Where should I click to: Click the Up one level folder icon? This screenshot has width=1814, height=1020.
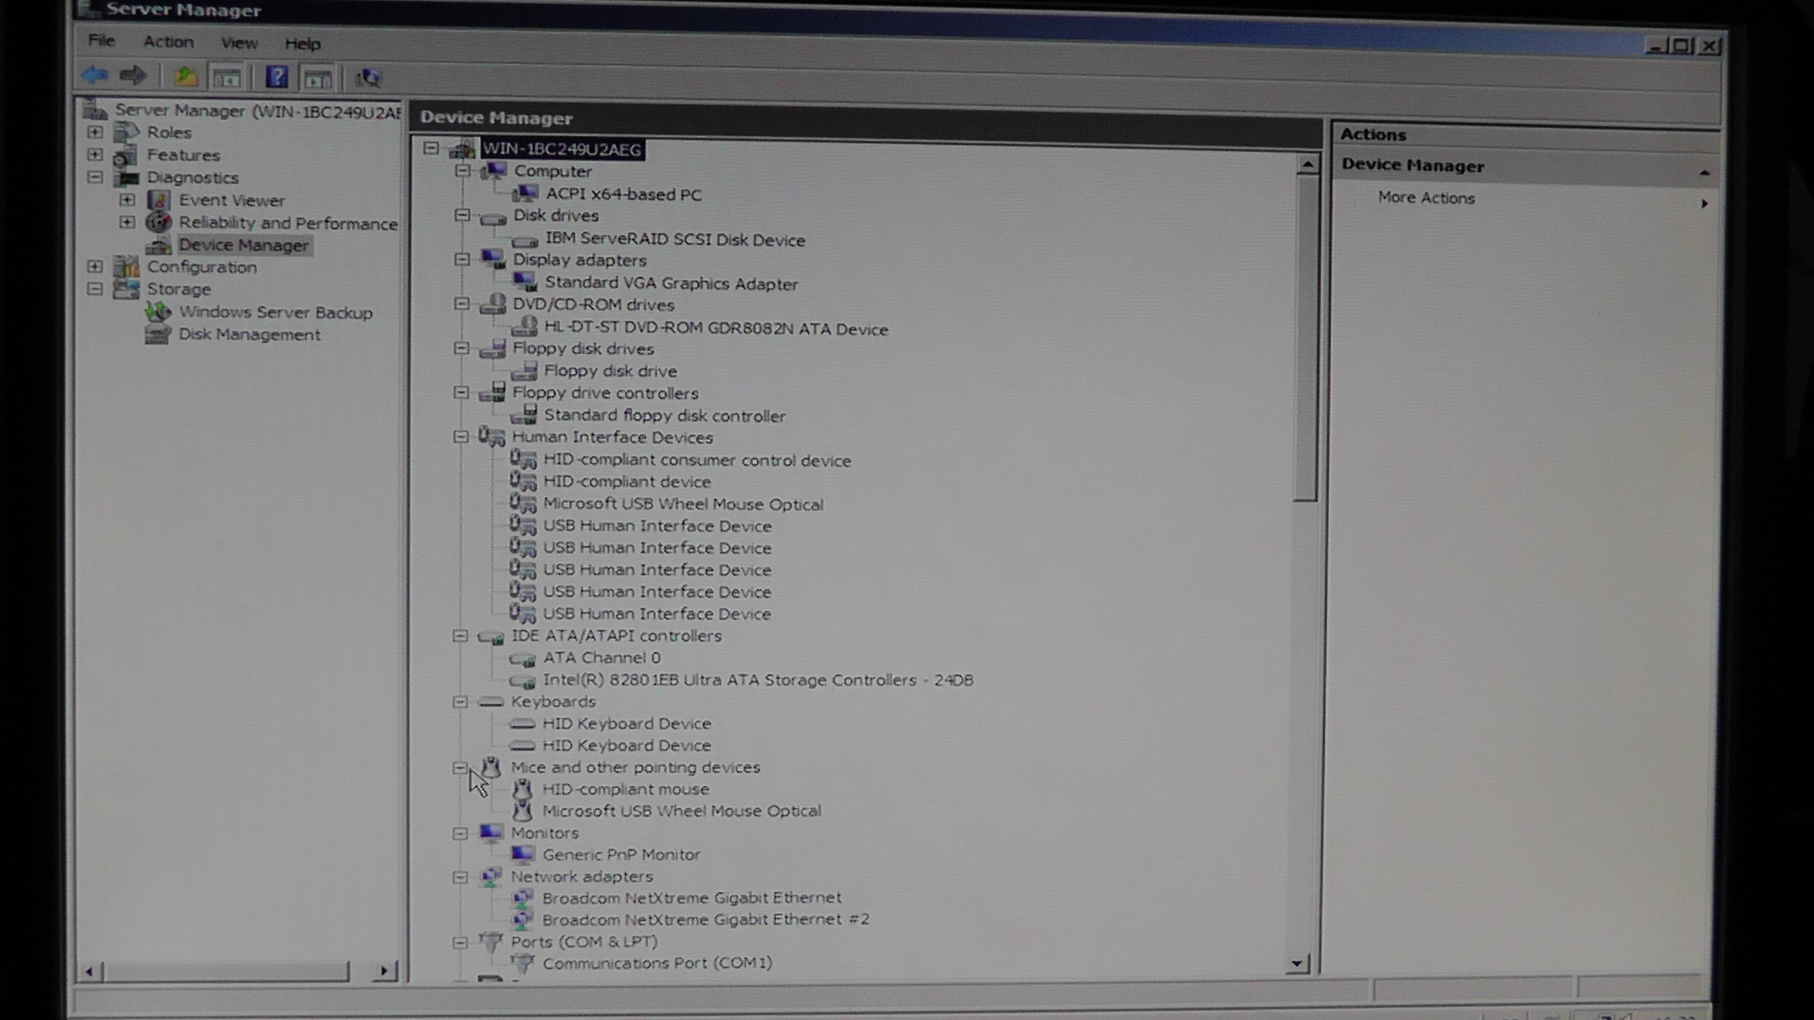click(x=186, y=77)
